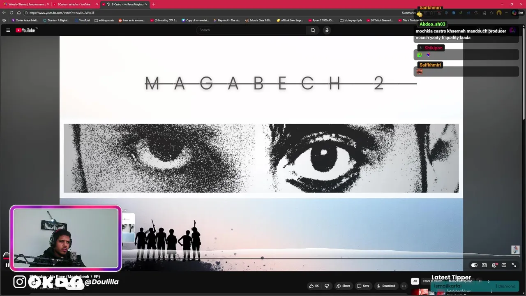Open the 'editing assets' bookmark folder
The width and height of the screenshot is (526, 296).
tap(104, 20)
